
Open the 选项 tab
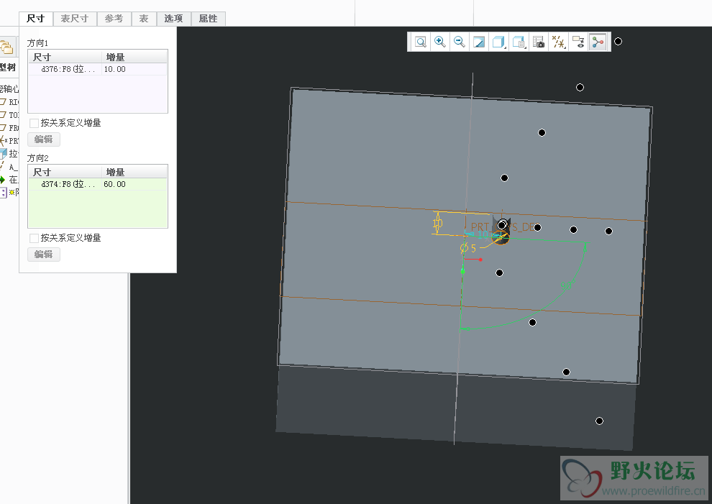(173, 19)
